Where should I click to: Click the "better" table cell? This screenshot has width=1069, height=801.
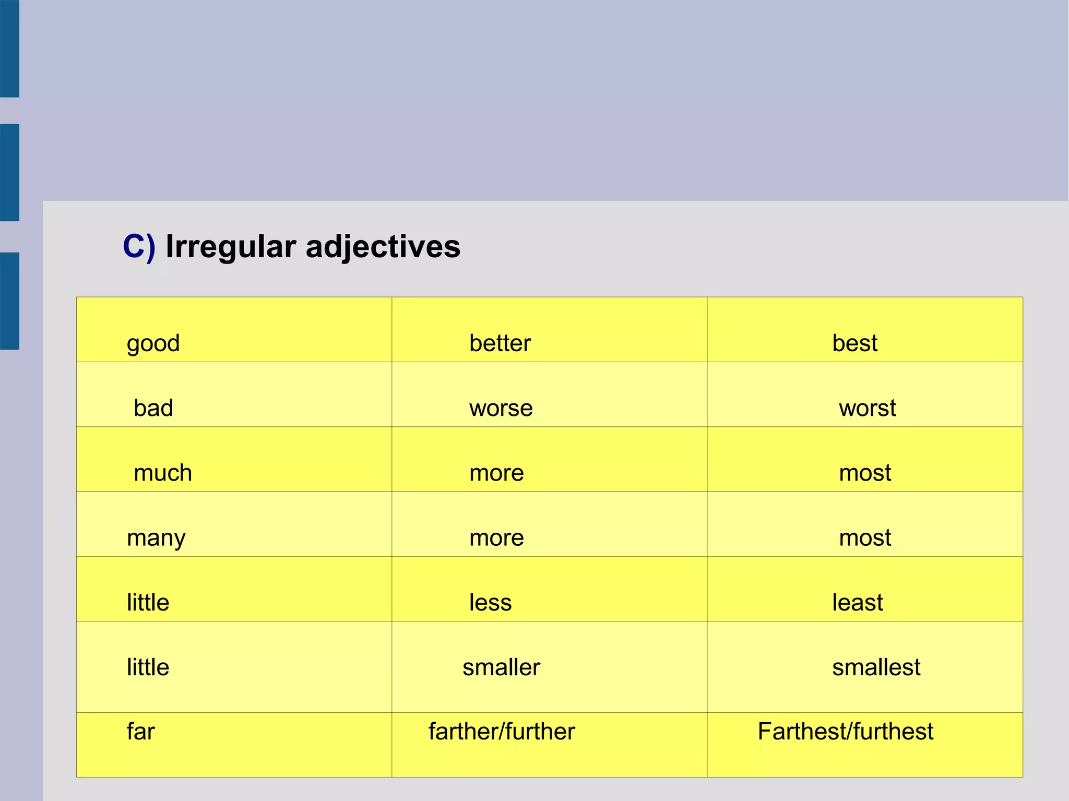(500, 343)
